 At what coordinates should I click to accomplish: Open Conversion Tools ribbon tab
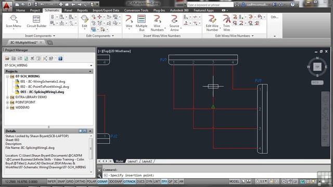point(136,10)
